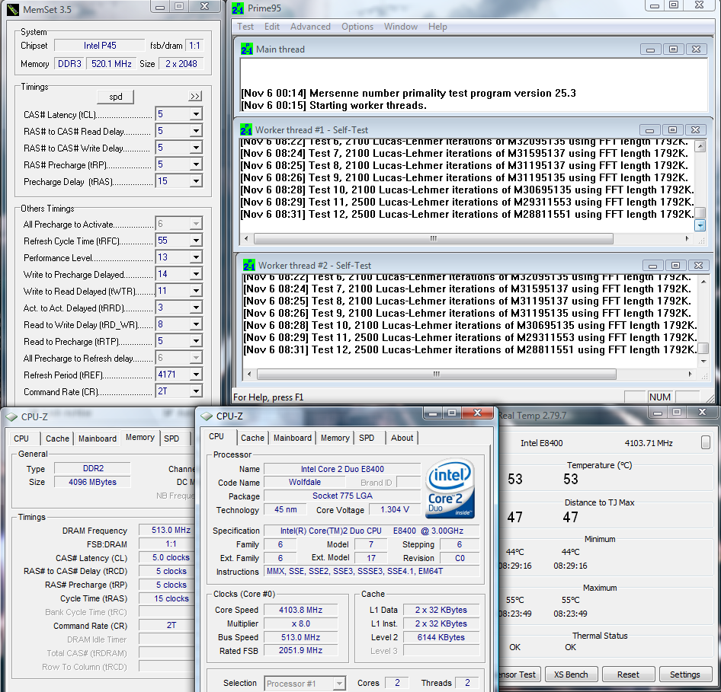This screenshot has width=721, height=692.
Task: Switch to the About tab in CPU-Z
Action: click(x=402, y=438)
